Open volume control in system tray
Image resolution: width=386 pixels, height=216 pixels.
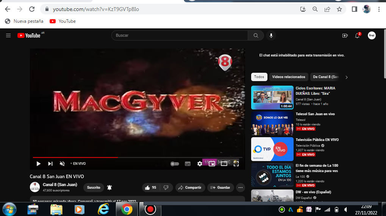345,210
